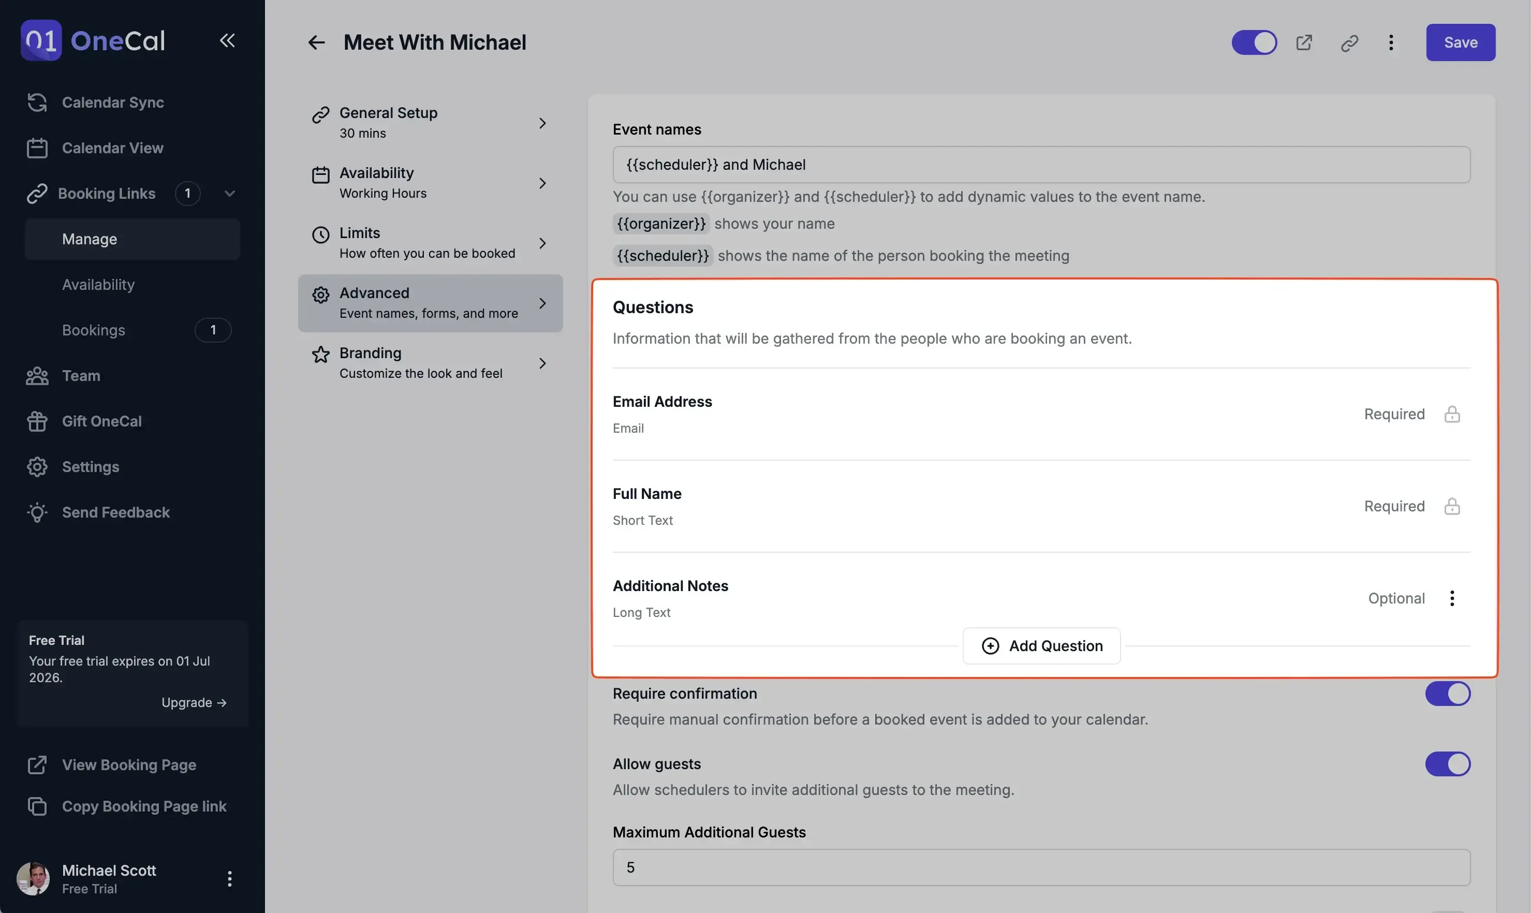The image size is (1531, 913).
Task: Click the back arrow beside Meet With Michael
Action: [316, 42]
